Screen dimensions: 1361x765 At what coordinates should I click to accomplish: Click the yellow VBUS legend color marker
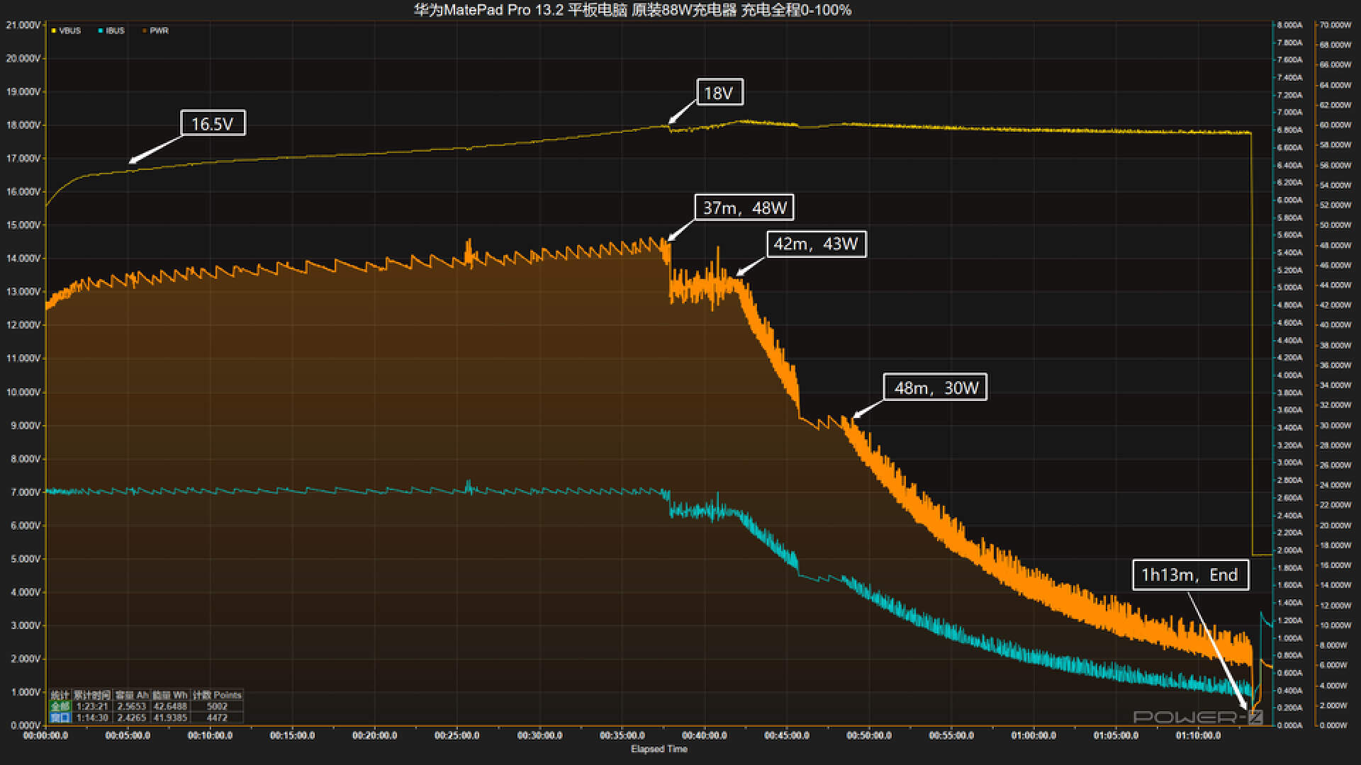pyautogui.click(x=54, y=30)
